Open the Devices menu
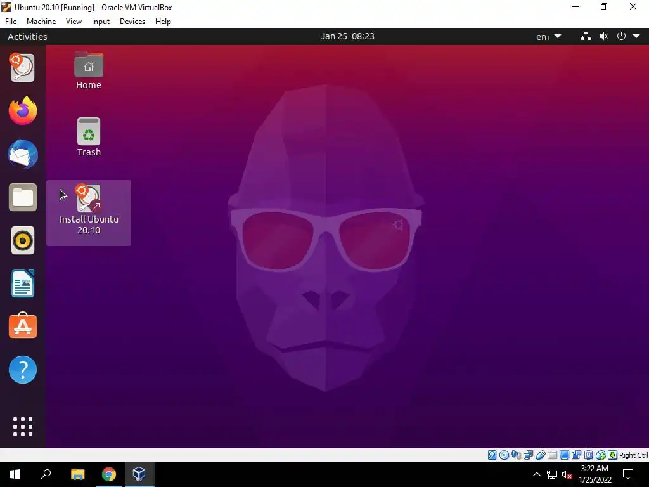The height and width of the screenshot is (487, 649). (x=132, y=22)
